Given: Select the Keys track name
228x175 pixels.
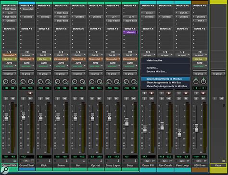Looking at the screenshot, I should [x=218, y=165].
